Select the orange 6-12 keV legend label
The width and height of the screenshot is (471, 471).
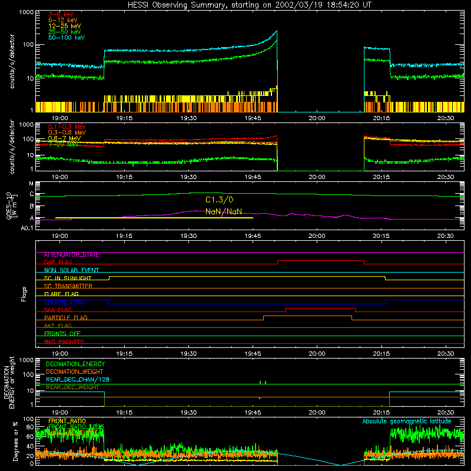click(x=63, y=20)
